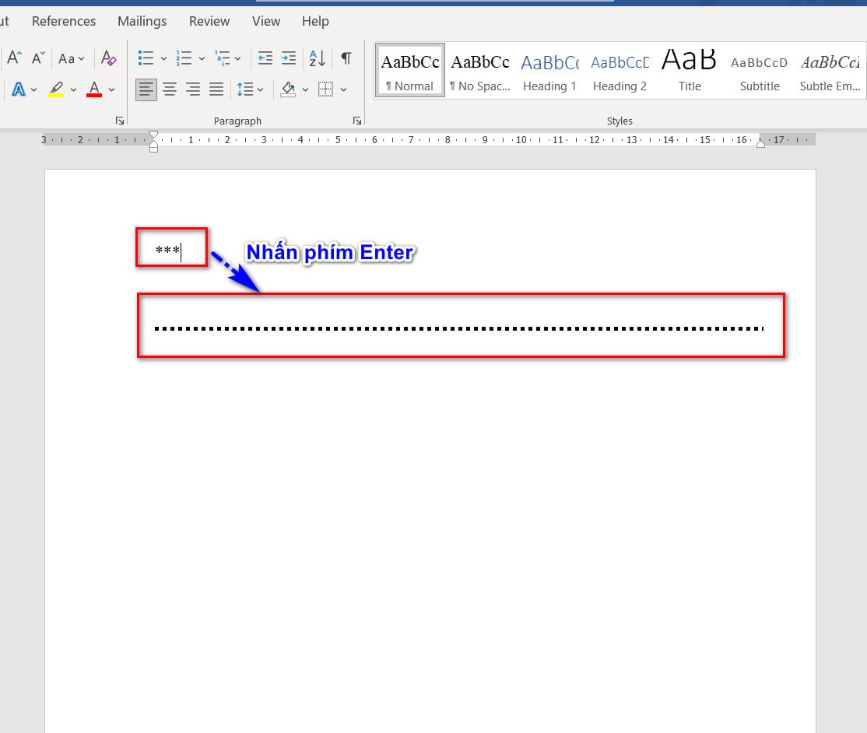Open the Change Case dropdown

pos(72,58)
